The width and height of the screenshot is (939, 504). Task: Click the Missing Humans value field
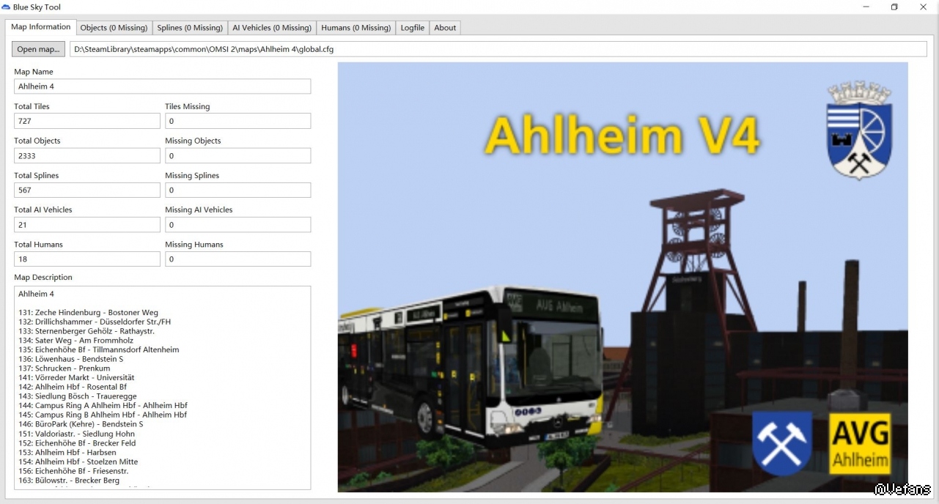coord(237,259)
